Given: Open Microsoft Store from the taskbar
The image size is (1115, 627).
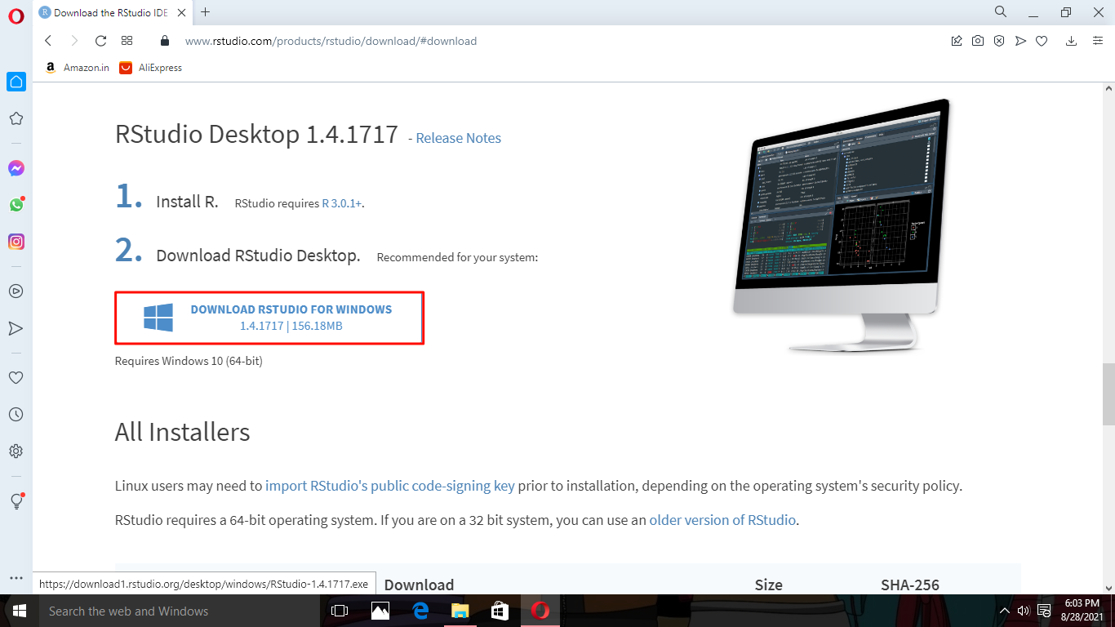Looking at the screenshot, I should pos(500,611).
